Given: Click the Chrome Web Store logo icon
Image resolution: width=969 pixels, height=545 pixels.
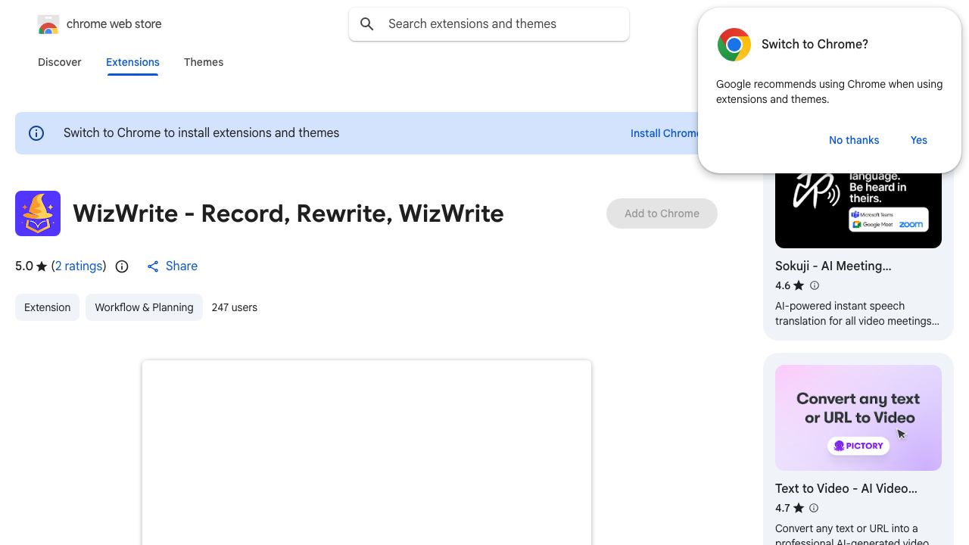Looking at the screenshot, I should [48, 24].
